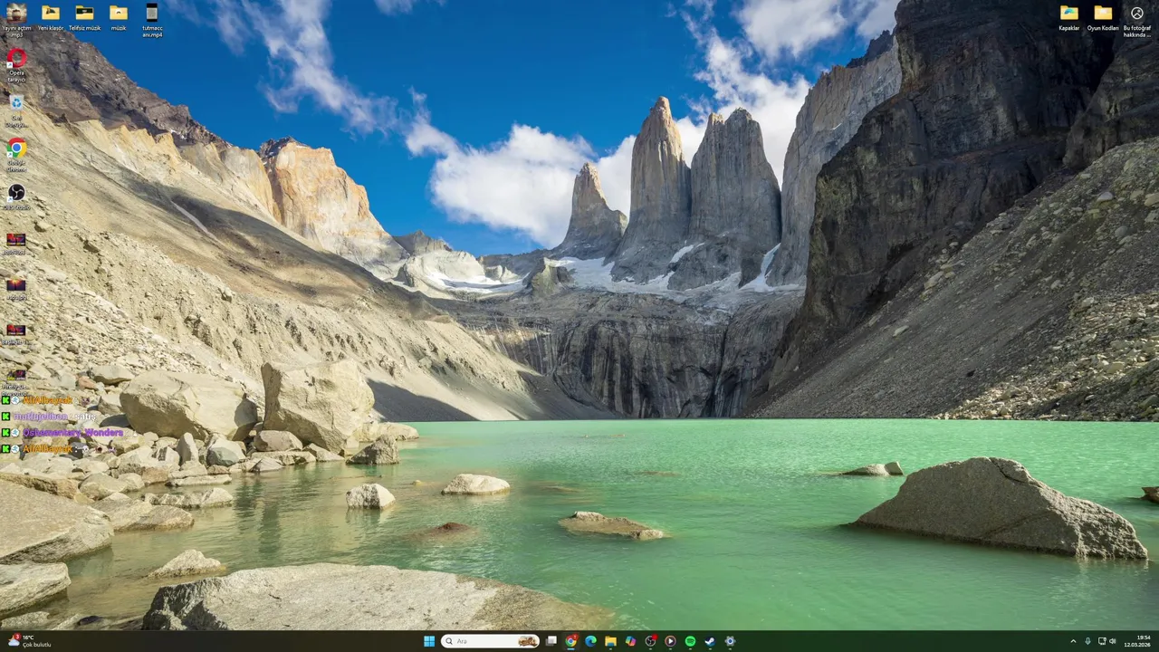Open the Recycle Bin desktop icon

(x=16, y=110)
